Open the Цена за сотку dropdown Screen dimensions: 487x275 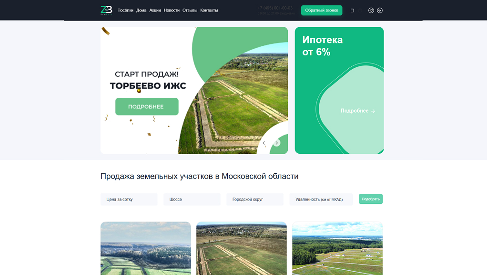click(129, 200)
